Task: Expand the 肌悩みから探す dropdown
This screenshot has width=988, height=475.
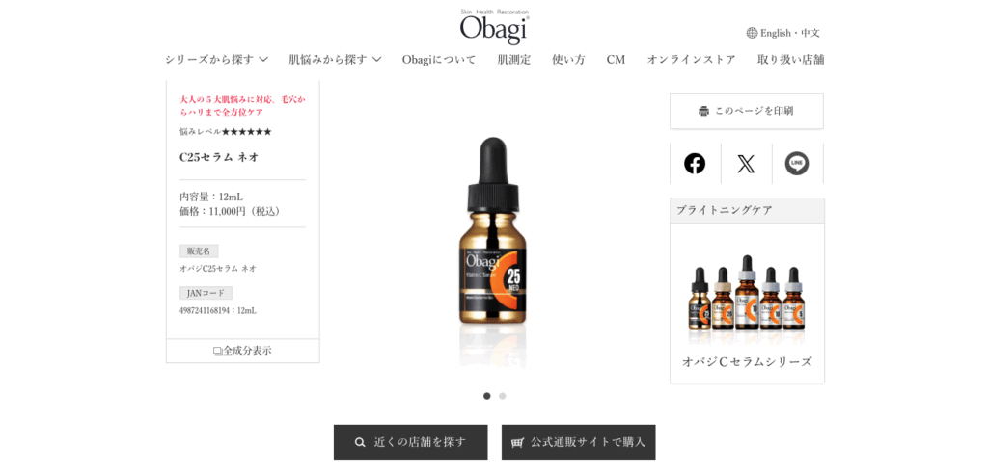Action: pos(335,59)
